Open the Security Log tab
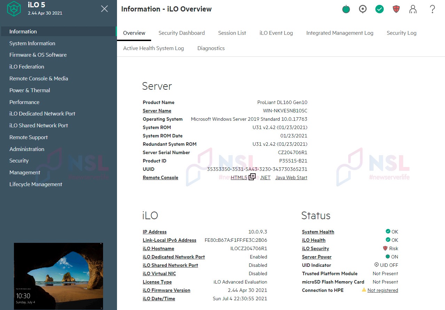The height and width of the screenshot is (310, 445). [x=401, y=33]
